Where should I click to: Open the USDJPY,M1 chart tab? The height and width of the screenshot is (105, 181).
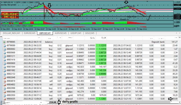[76, 33]
